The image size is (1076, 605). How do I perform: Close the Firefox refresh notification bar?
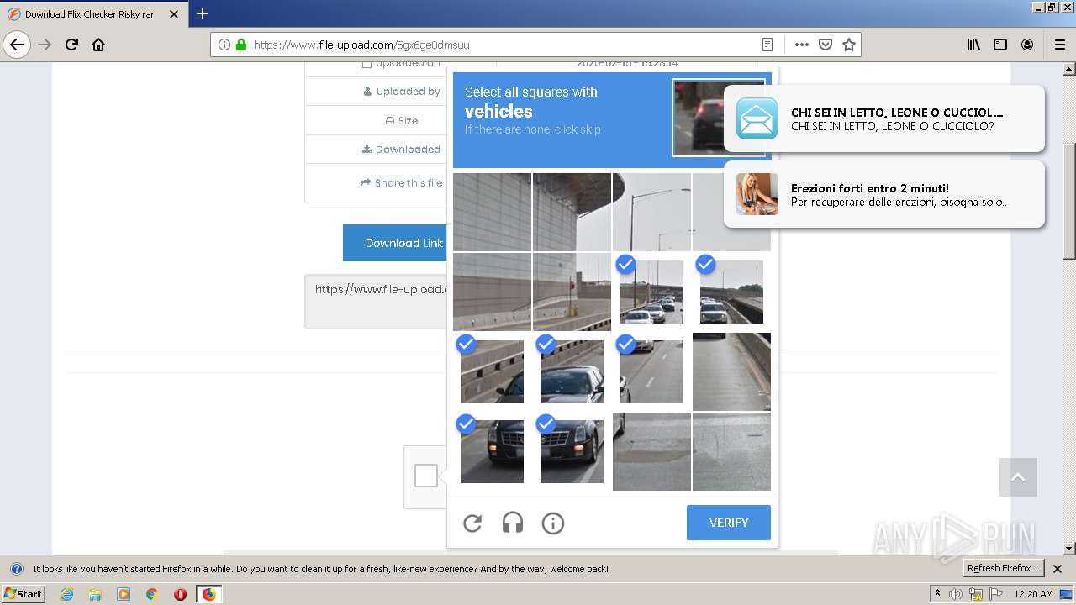coord(1058,569)
